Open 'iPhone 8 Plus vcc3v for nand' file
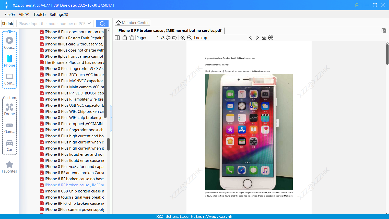 click(72, 167)
